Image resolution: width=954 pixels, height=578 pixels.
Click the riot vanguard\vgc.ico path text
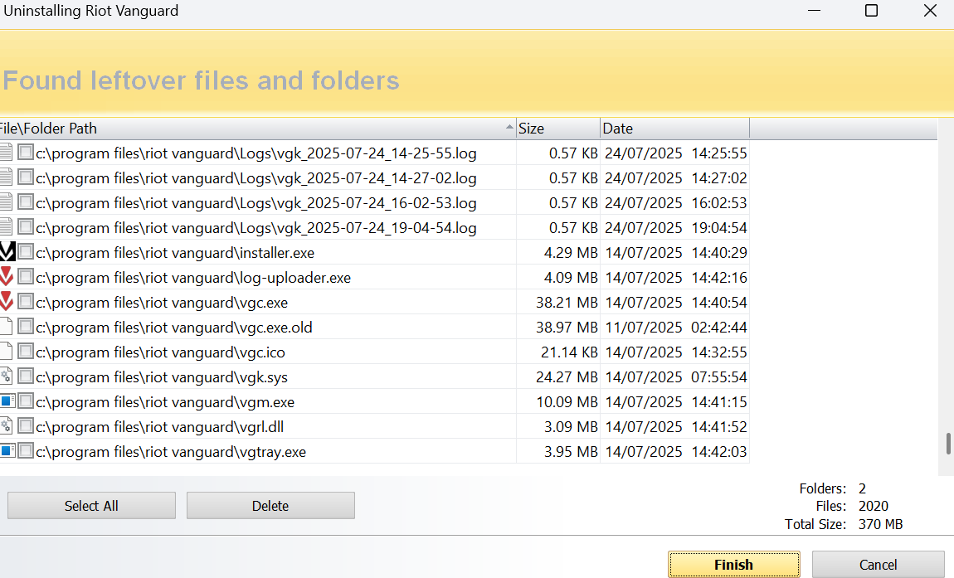[x=161, y=353]
